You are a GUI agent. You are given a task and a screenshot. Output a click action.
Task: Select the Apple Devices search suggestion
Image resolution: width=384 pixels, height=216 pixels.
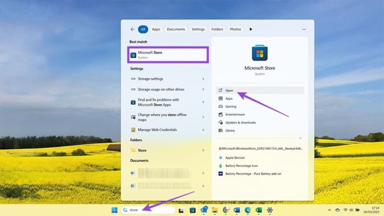(x=235, y=157)
